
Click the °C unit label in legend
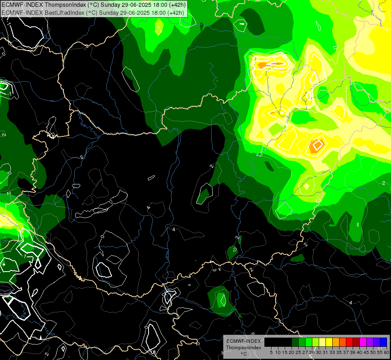(x=244, y=354)
